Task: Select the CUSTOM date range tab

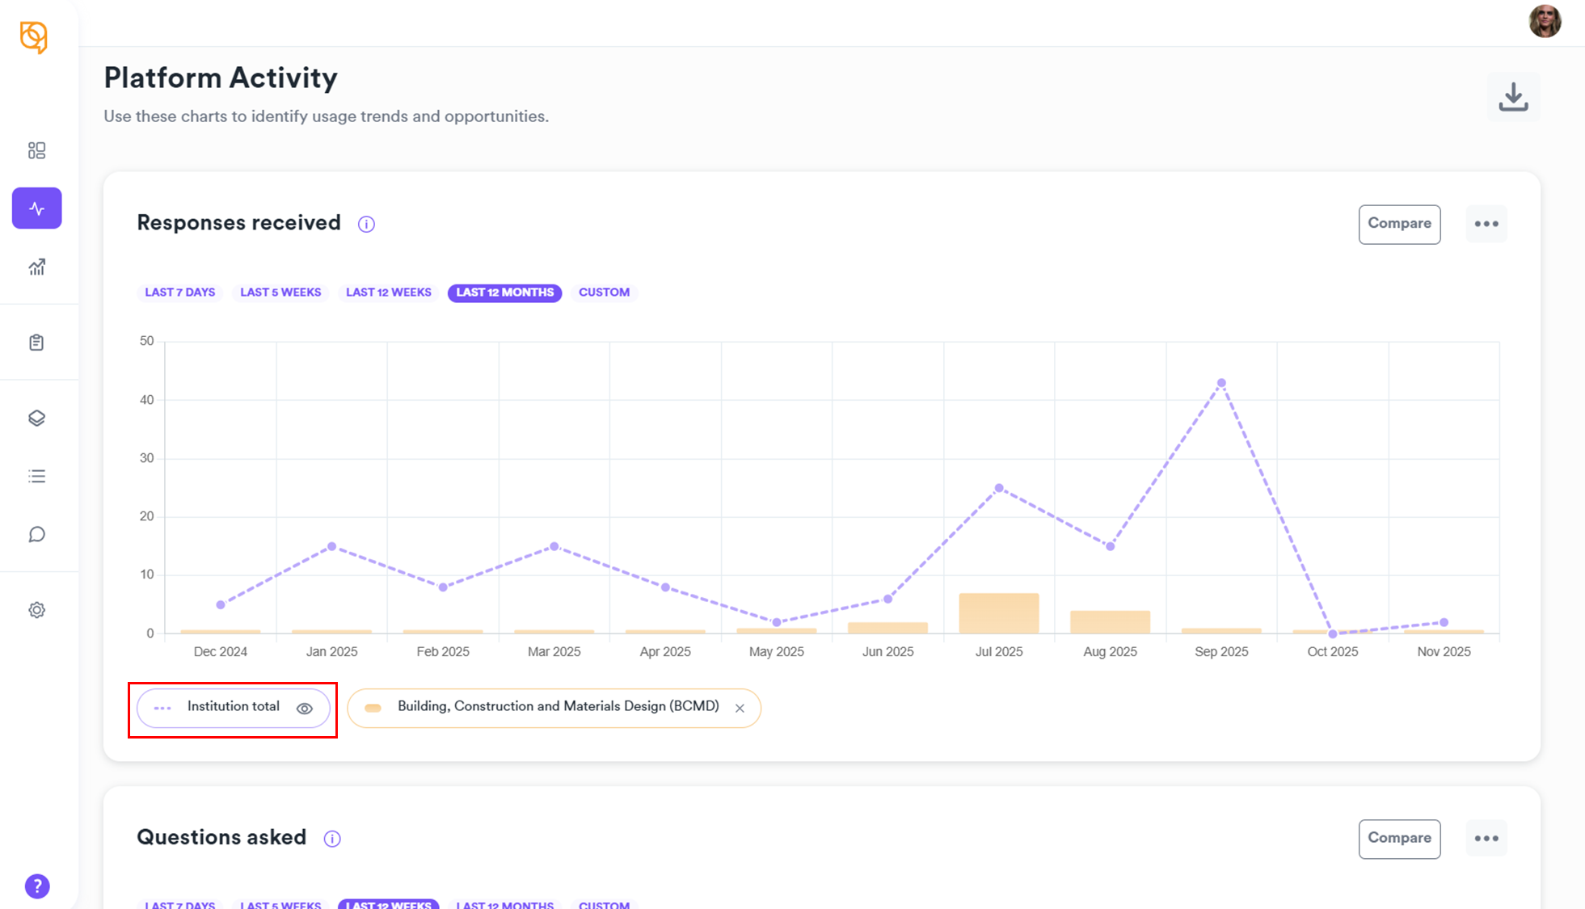Action: 604,292
